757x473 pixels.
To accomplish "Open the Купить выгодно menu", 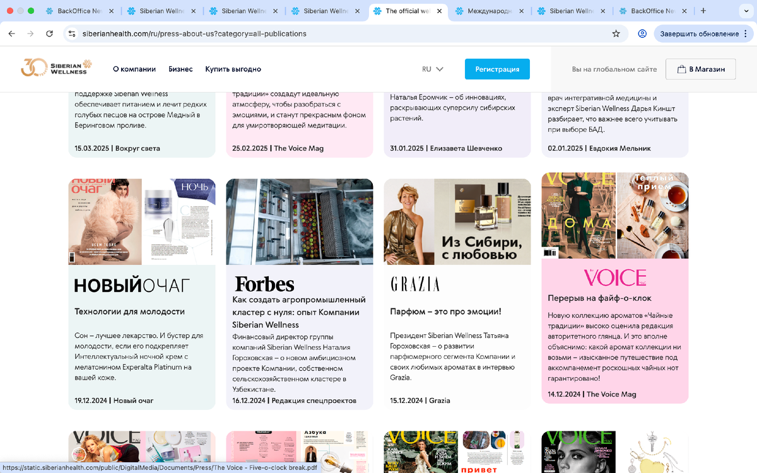I will pos(233,69).
